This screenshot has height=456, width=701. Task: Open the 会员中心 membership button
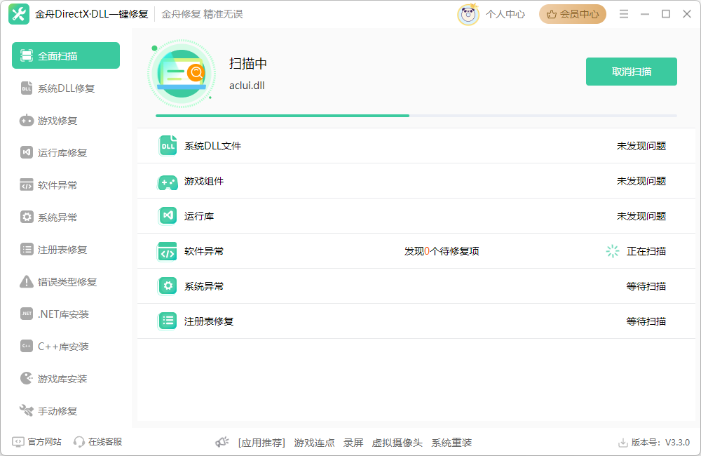tap(572, 14)
